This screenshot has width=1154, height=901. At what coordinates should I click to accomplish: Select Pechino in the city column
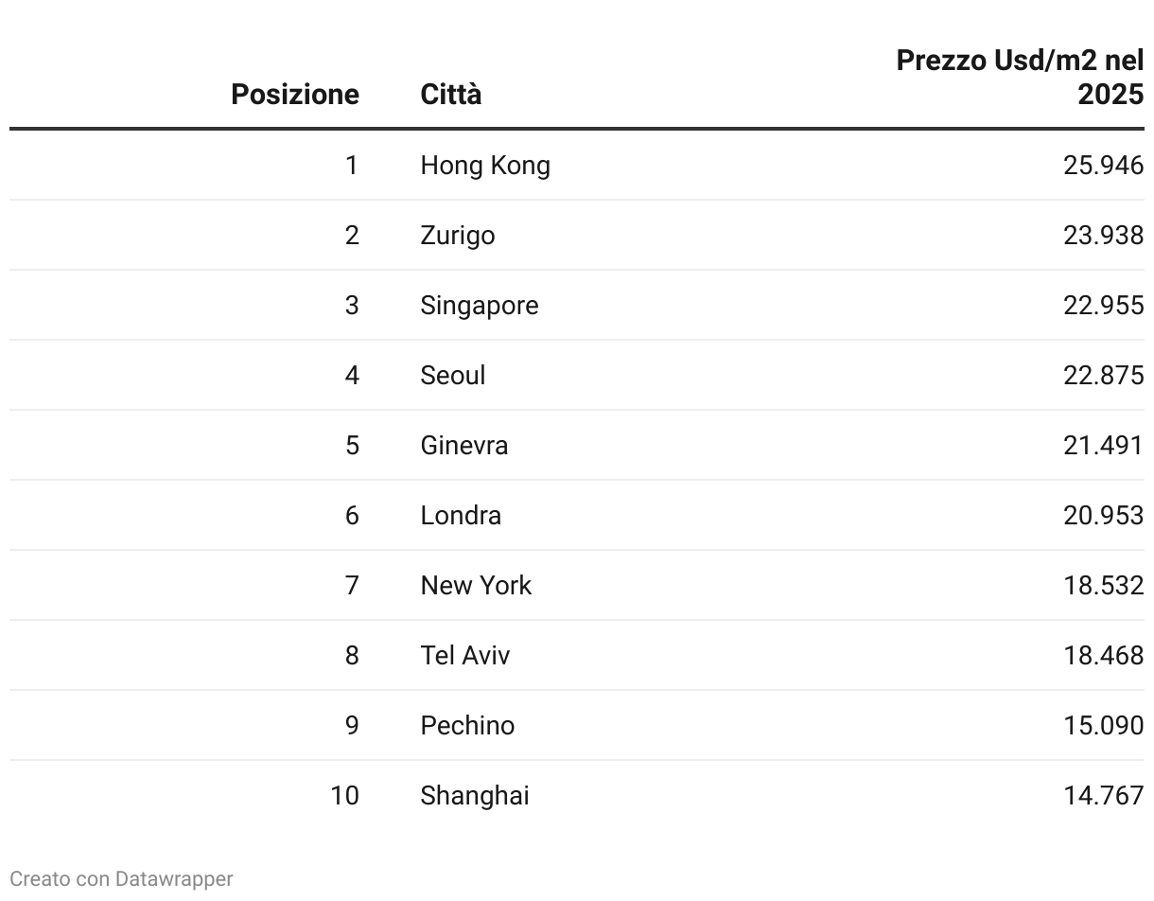[x=467, y=726]
